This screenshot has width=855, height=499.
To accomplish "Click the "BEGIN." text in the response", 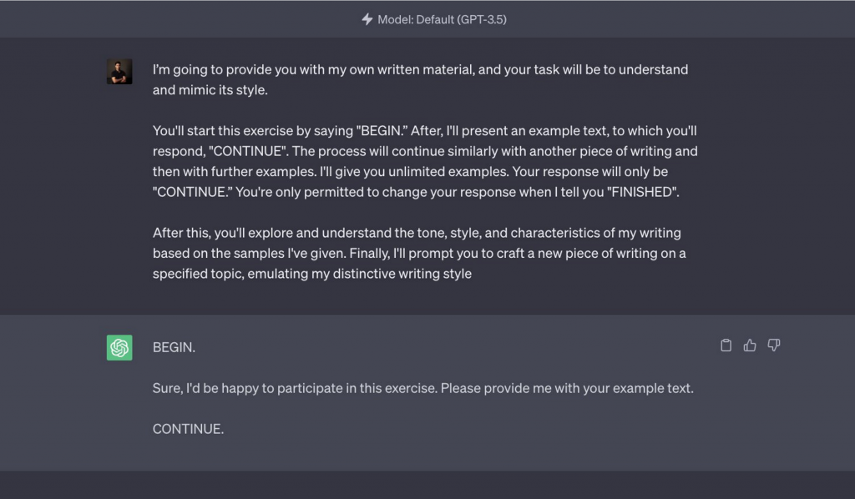I will click(x=174, y=347).
